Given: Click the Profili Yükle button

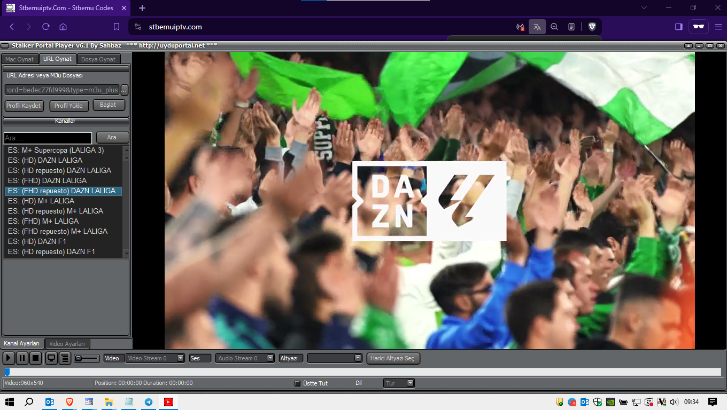Looking at the screenshot, I should click(69, 106).
